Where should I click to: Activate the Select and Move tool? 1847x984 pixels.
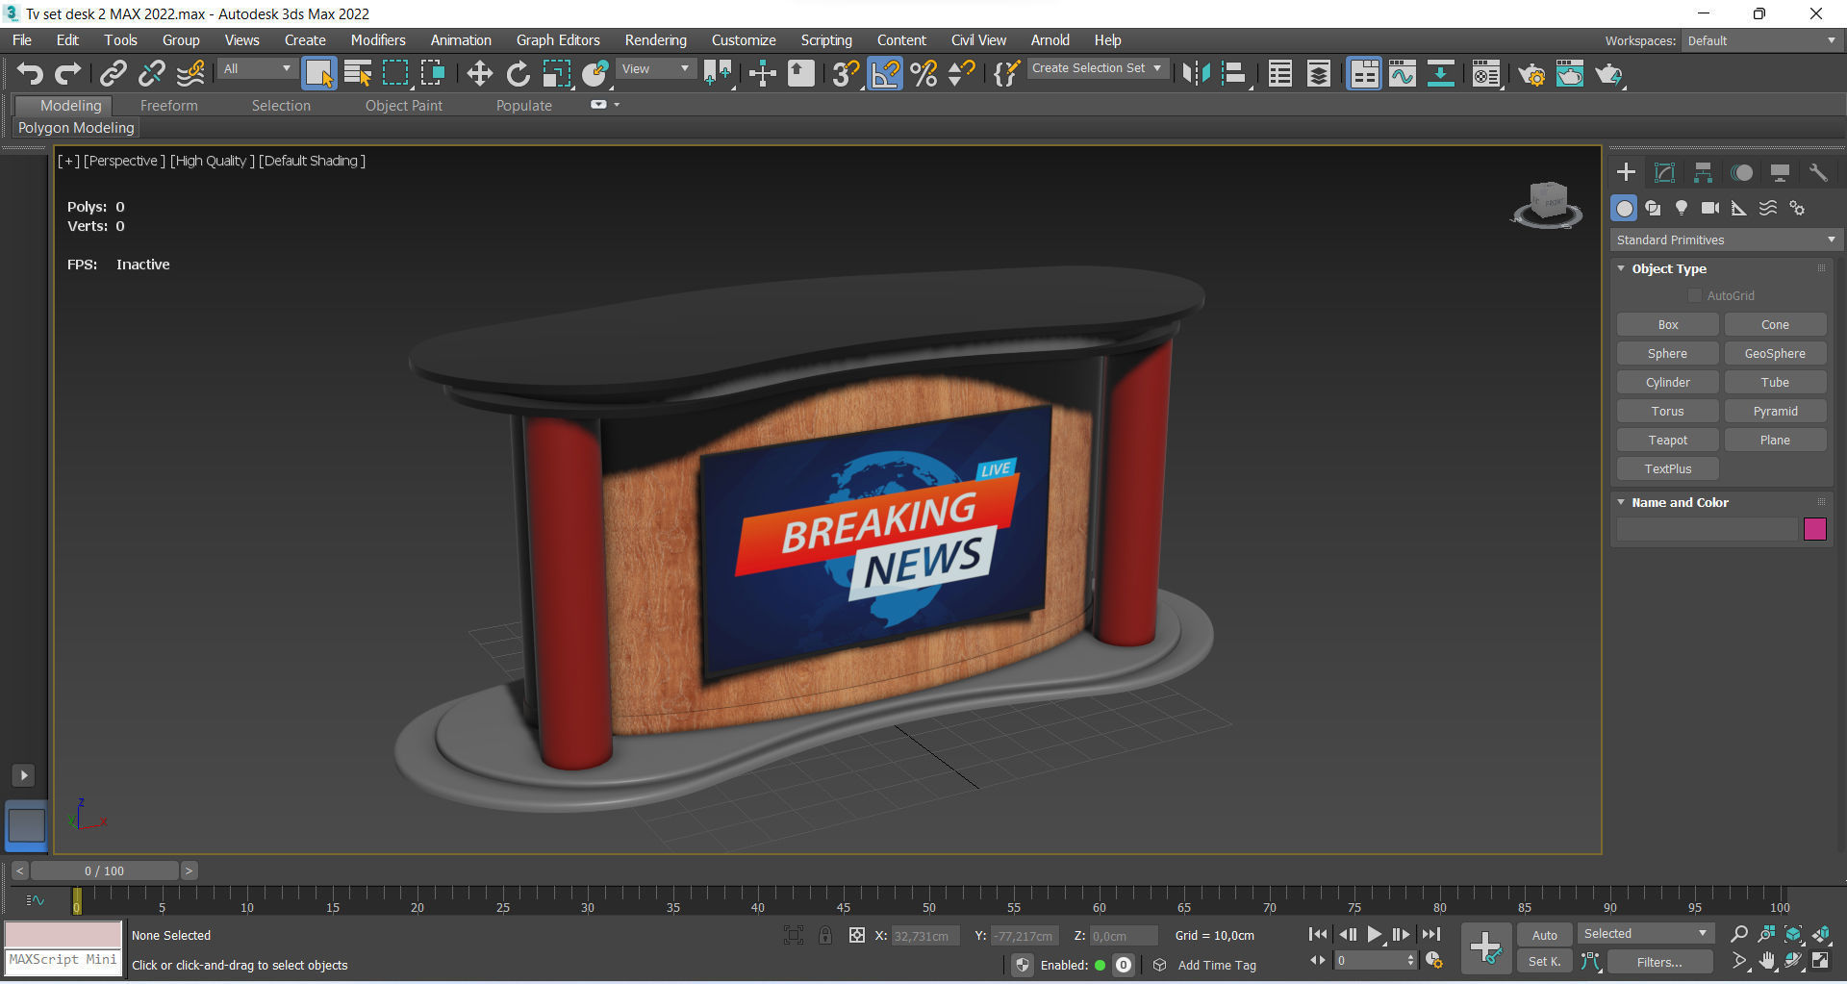(x=479, y=74)
